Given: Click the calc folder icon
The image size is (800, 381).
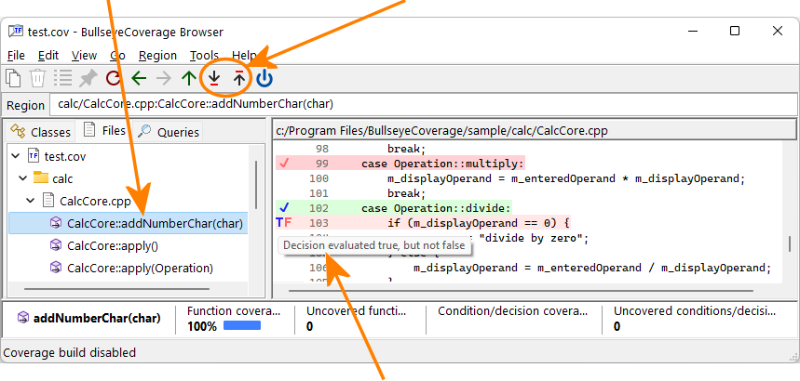Looking at the screenshot, I should 40,177.
